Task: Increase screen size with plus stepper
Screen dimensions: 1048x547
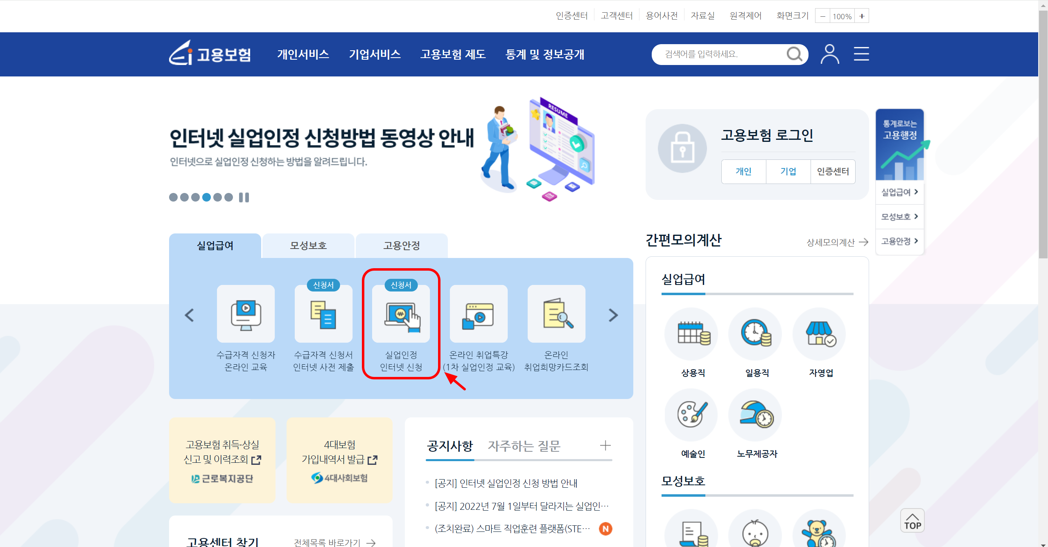Action: point(862,16)
